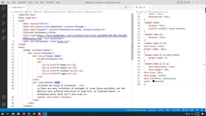Switch to the index.html tab
The height and width of the screenshot is (116, 206).
17,7
